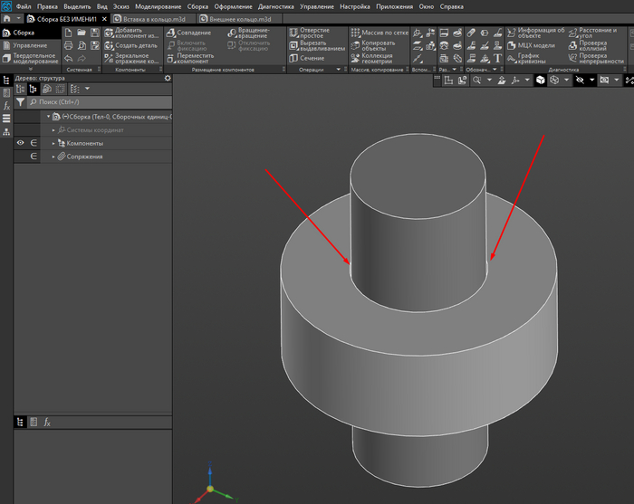634x504 pixels.
Task: Open the checklist dropdown arrow in tree toolbar
Action: point(87,89)
